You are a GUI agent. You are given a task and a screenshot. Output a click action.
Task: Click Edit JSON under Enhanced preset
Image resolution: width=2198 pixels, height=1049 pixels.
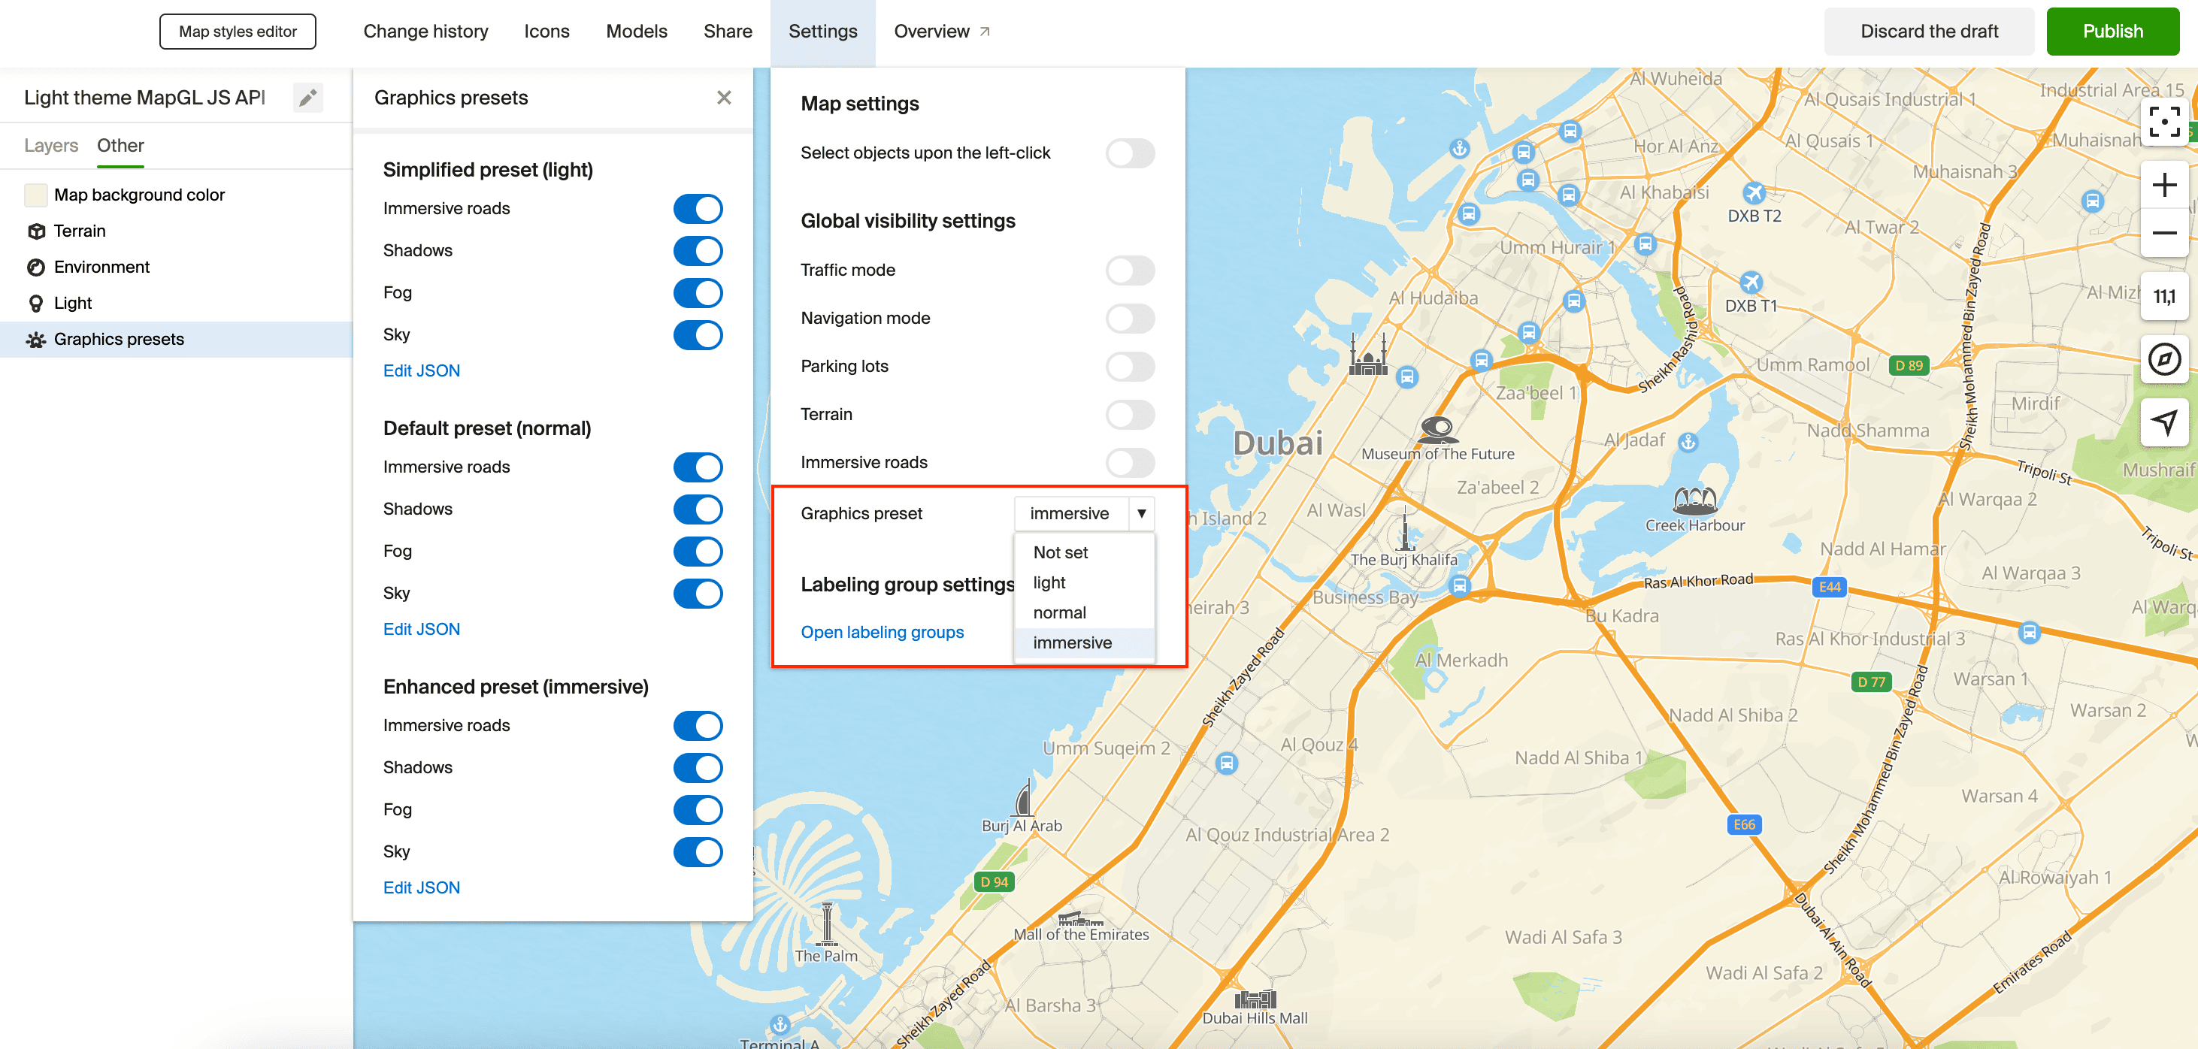(x=420, y=888)
